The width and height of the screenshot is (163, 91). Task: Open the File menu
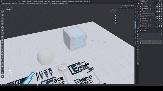[4, 1]
